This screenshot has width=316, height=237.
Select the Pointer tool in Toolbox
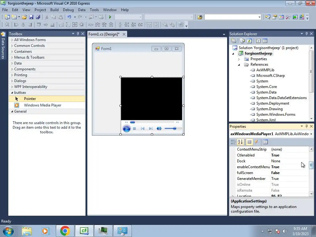pos(47,99)
